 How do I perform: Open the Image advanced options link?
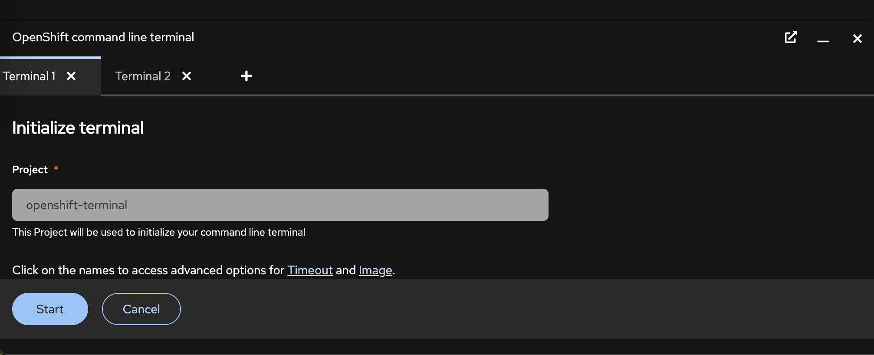pos(375,270)
